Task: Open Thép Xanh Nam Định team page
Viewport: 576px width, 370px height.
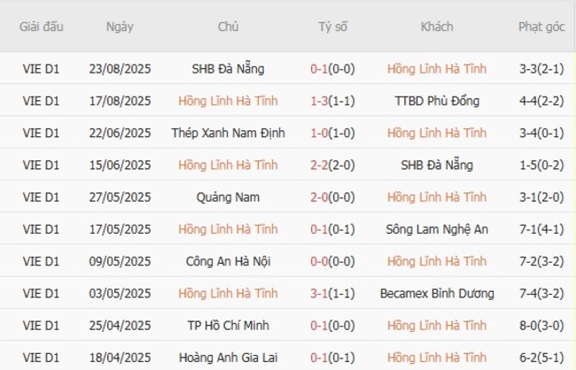Action: click(x=228, y=134)
